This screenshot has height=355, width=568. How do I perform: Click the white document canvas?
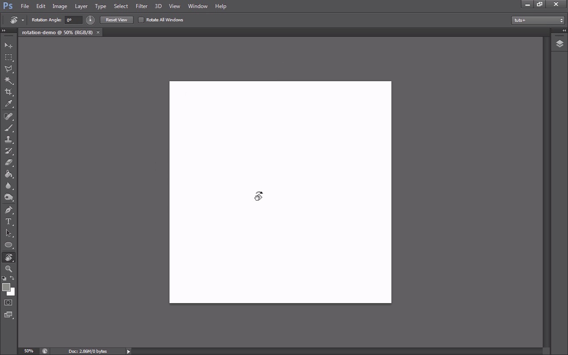280,192
